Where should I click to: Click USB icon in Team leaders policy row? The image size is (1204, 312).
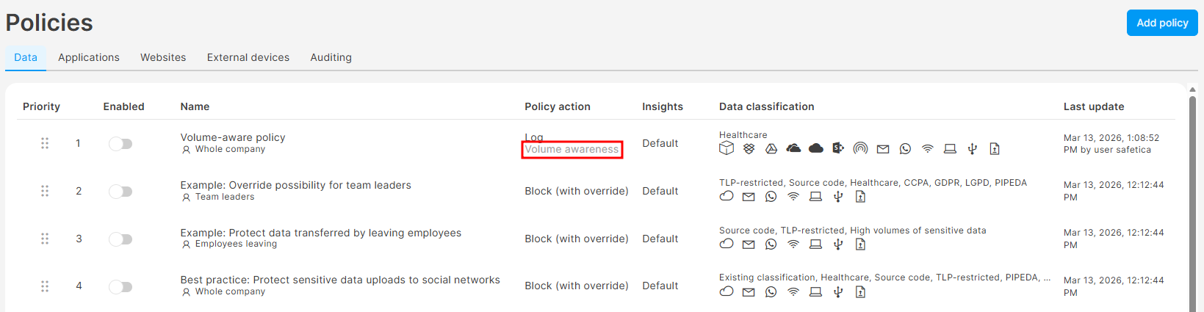[x=838, y=197]
